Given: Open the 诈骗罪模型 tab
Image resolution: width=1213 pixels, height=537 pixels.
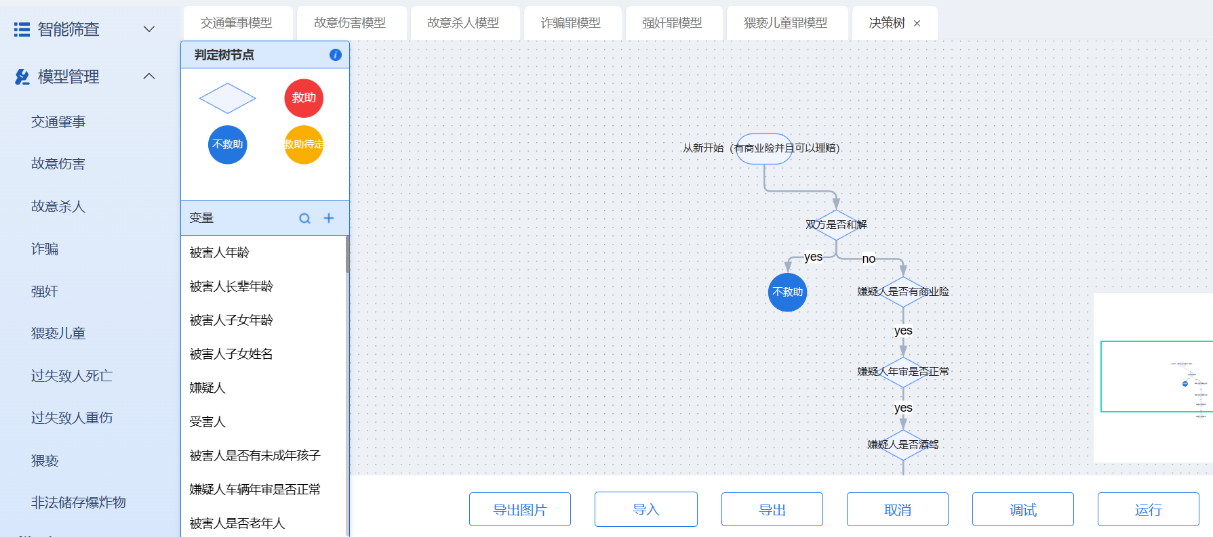Looking at the screenshot, I should coord(570,23).
